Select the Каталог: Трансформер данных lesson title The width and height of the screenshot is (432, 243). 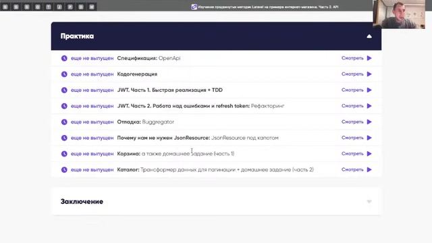tap(215, 169)
